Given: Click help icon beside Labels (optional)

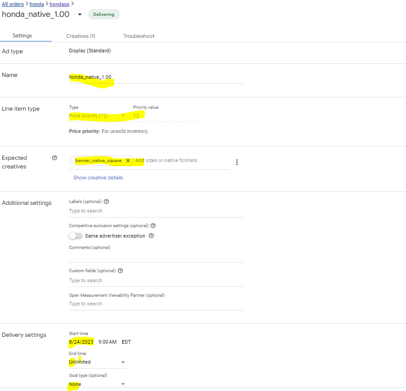Looking at the screenshot, I should tap(106, 202).
